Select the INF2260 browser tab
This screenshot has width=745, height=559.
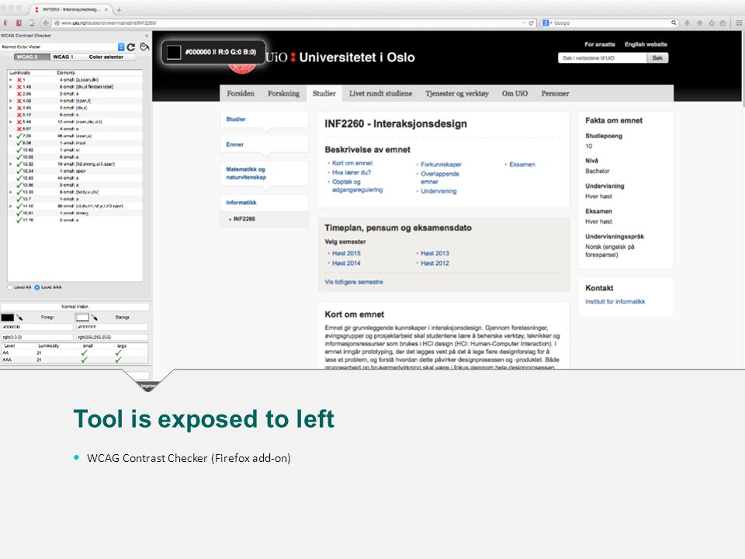pyautogui.click(x=71, y=9)
